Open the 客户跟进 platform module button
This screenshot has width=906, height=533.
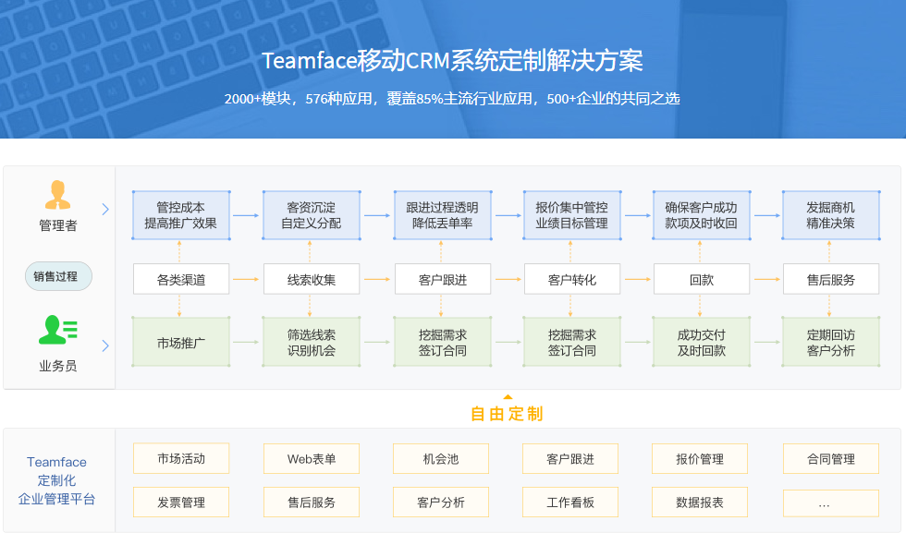click(570, 458)
